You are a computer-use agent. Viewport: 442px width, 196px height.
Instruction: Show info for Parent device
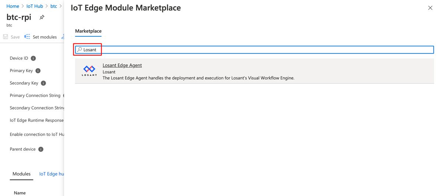(41, 149)
